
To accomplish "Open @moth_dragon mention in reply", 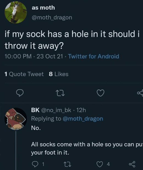I will (x=83, y=119).
